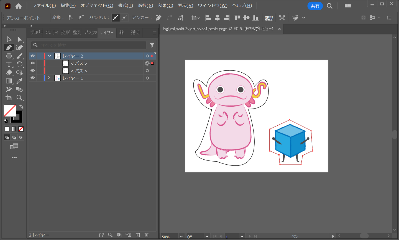
Task: Open the zoom level dropdown
Action: click(x=181, y=236)
